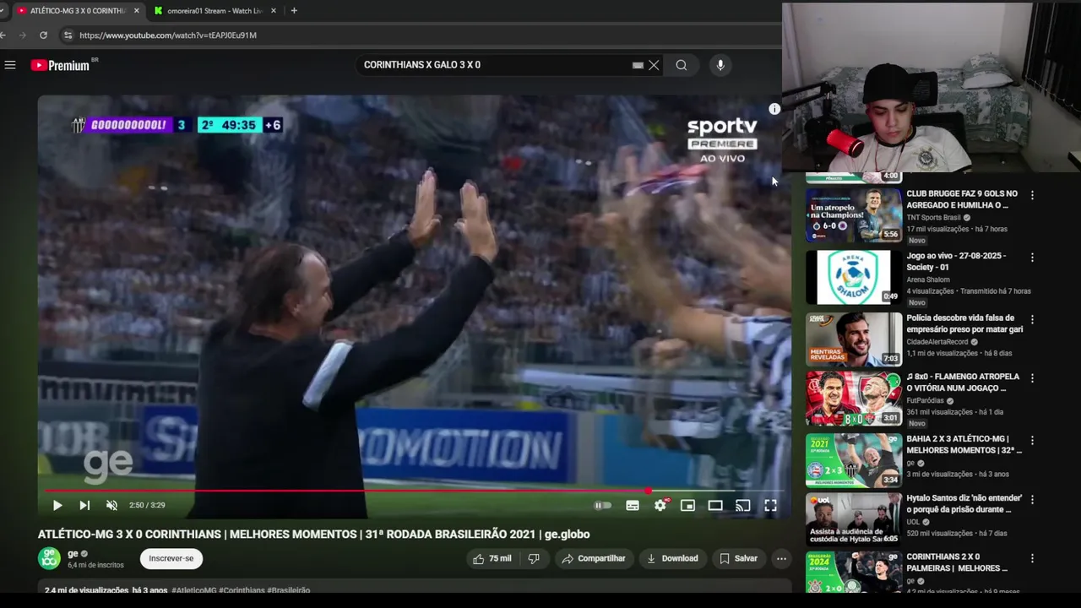Open 8x0 Flamengo atropela video title
This screenshot has width=1081, height=608.
(963, 383)
